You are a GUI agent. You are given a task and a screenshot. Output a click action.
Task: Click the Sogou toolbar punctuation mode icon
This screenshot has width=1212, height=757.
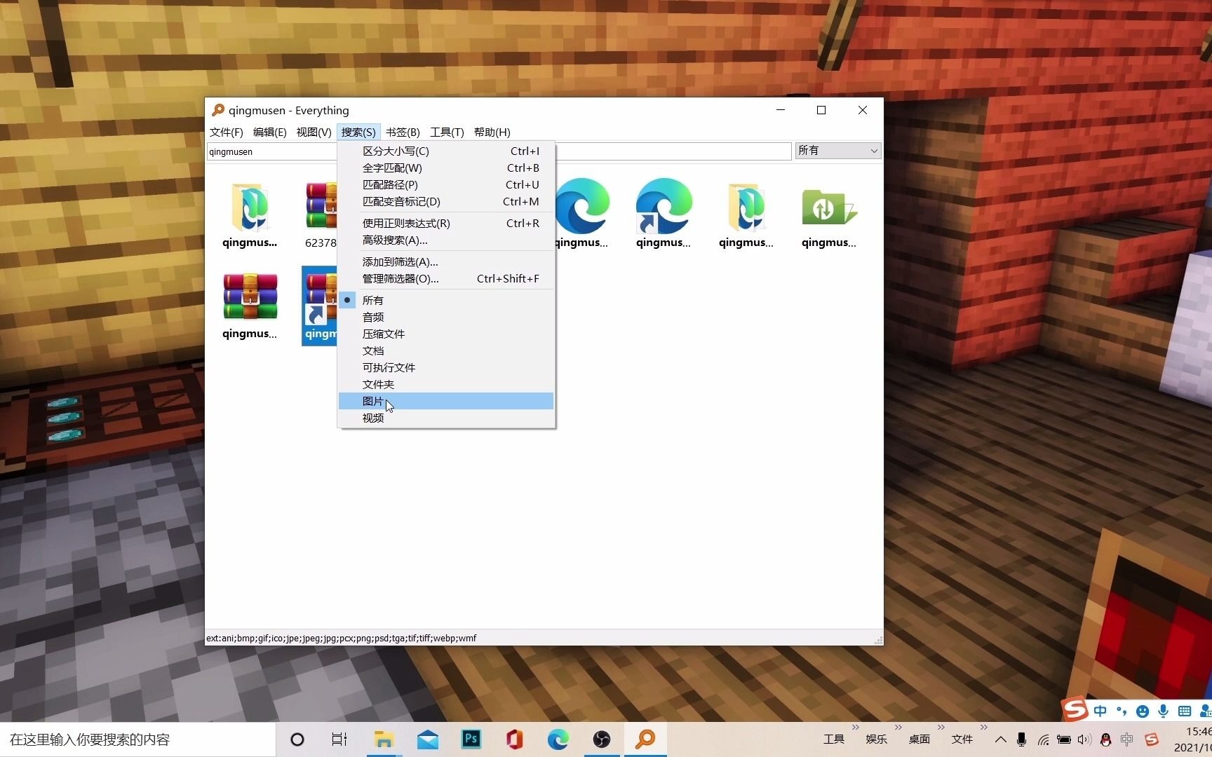tap(1122, 711)
